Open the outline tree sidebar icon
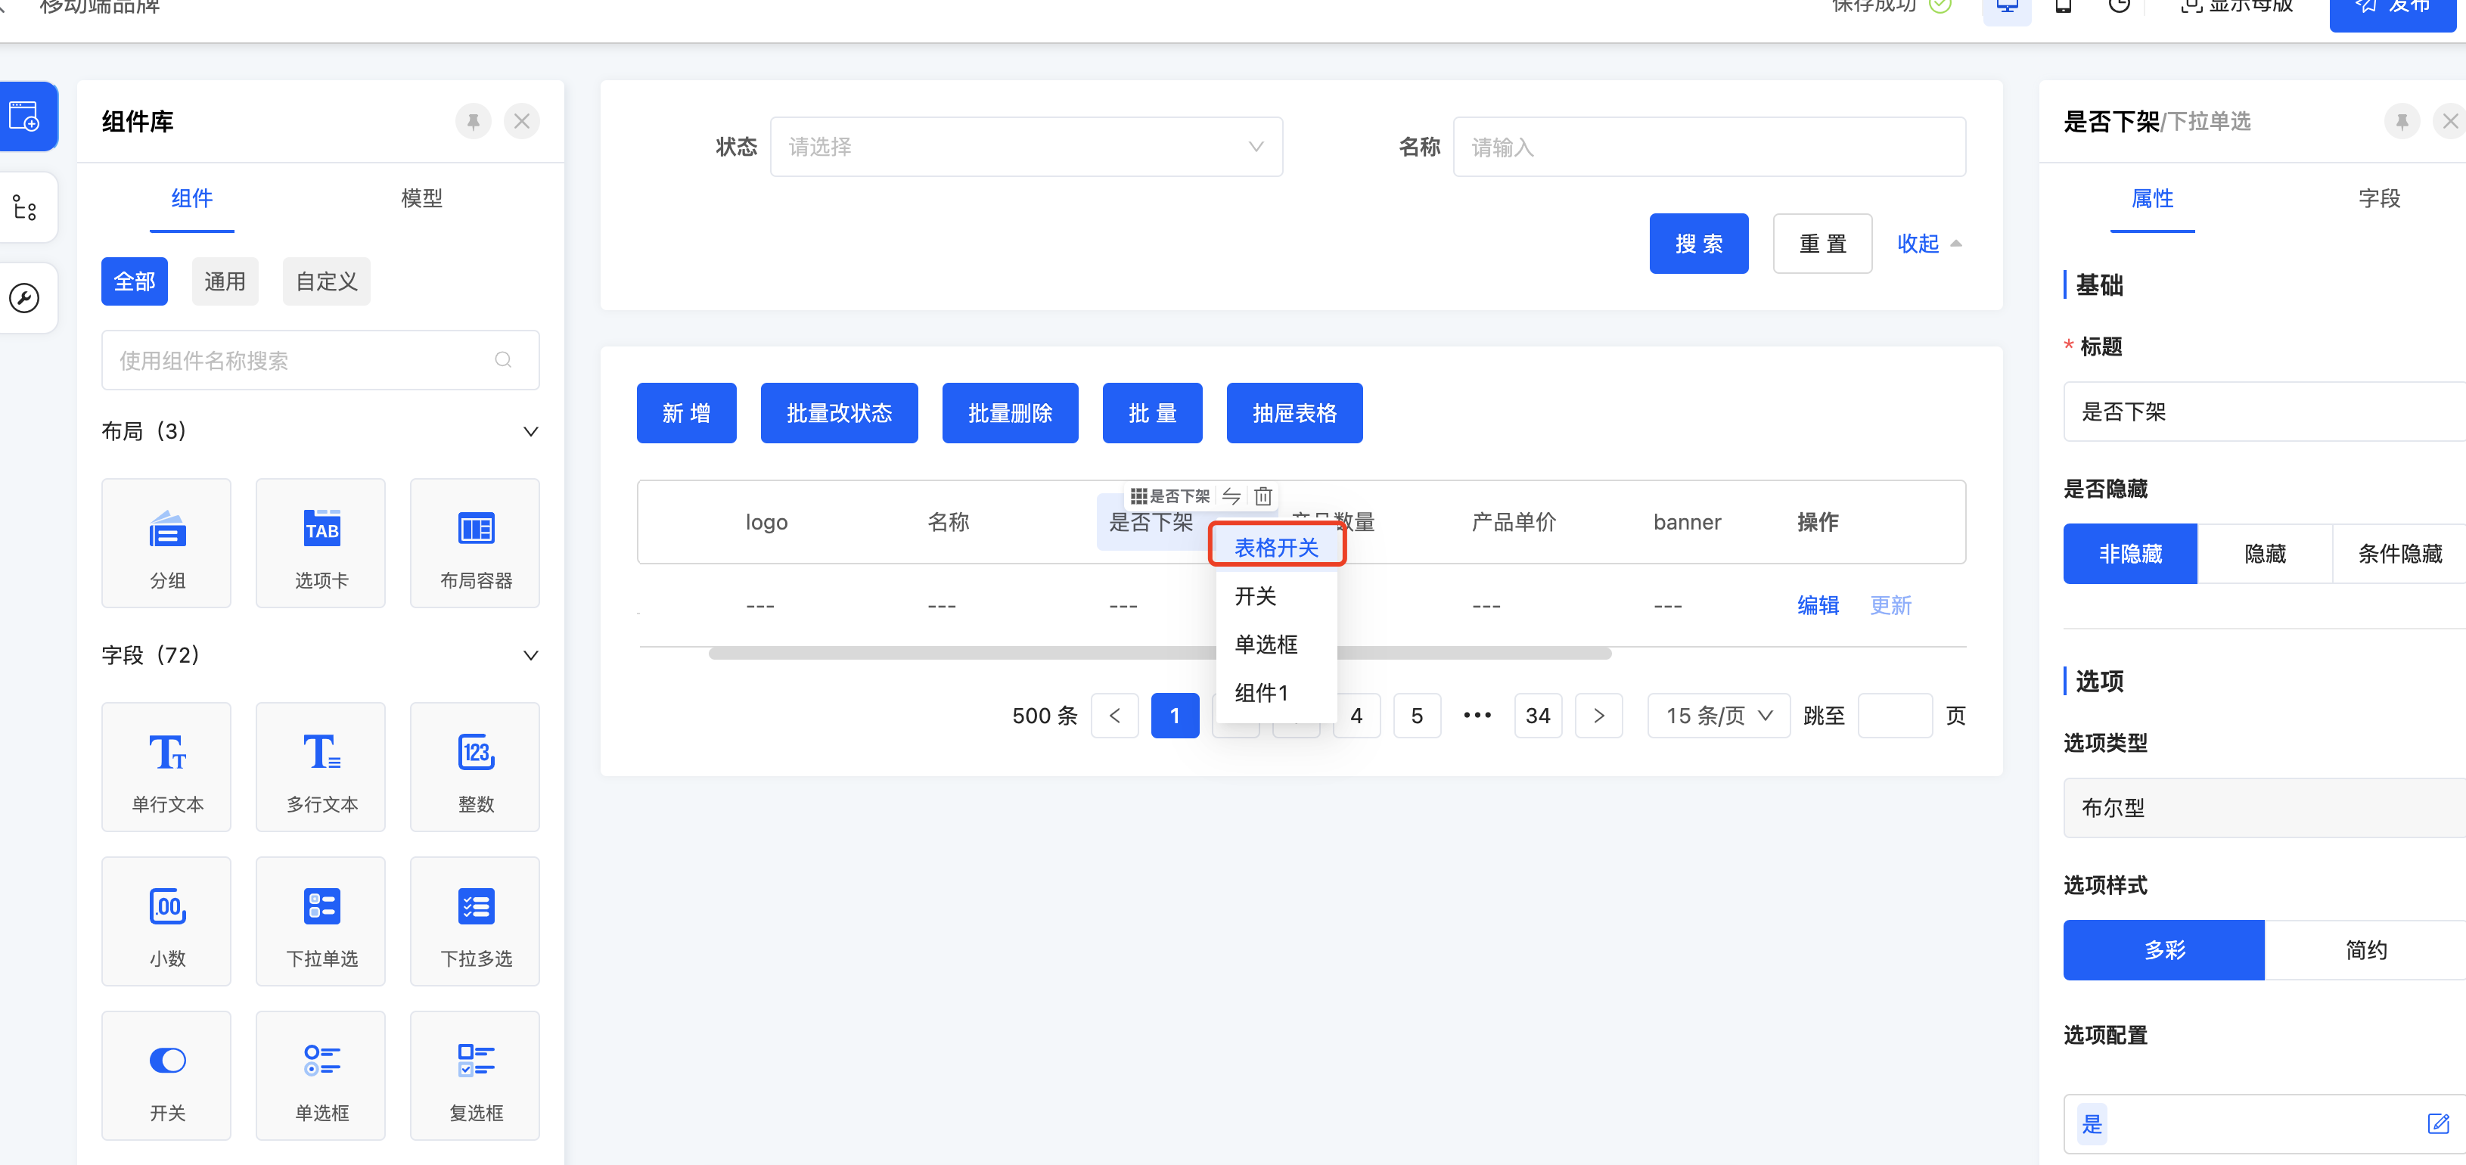The image size is (2466, 1165). pos(24,207)
